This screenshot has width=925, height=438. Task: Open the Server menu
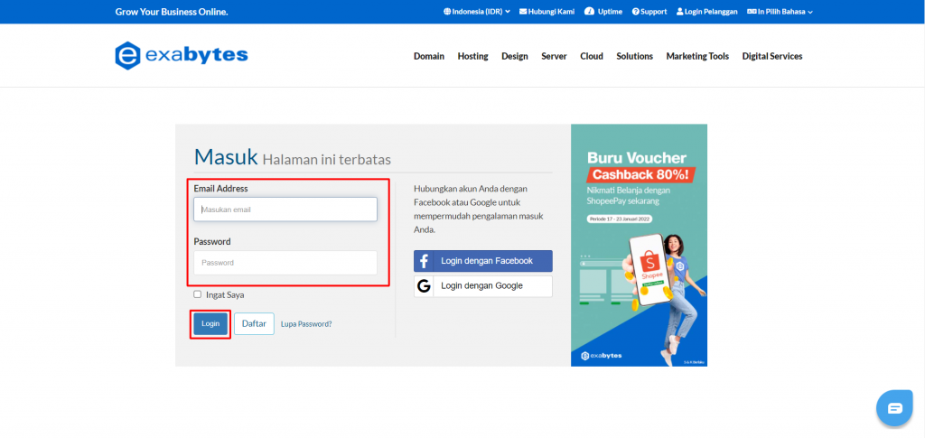(x=554, y=57)
